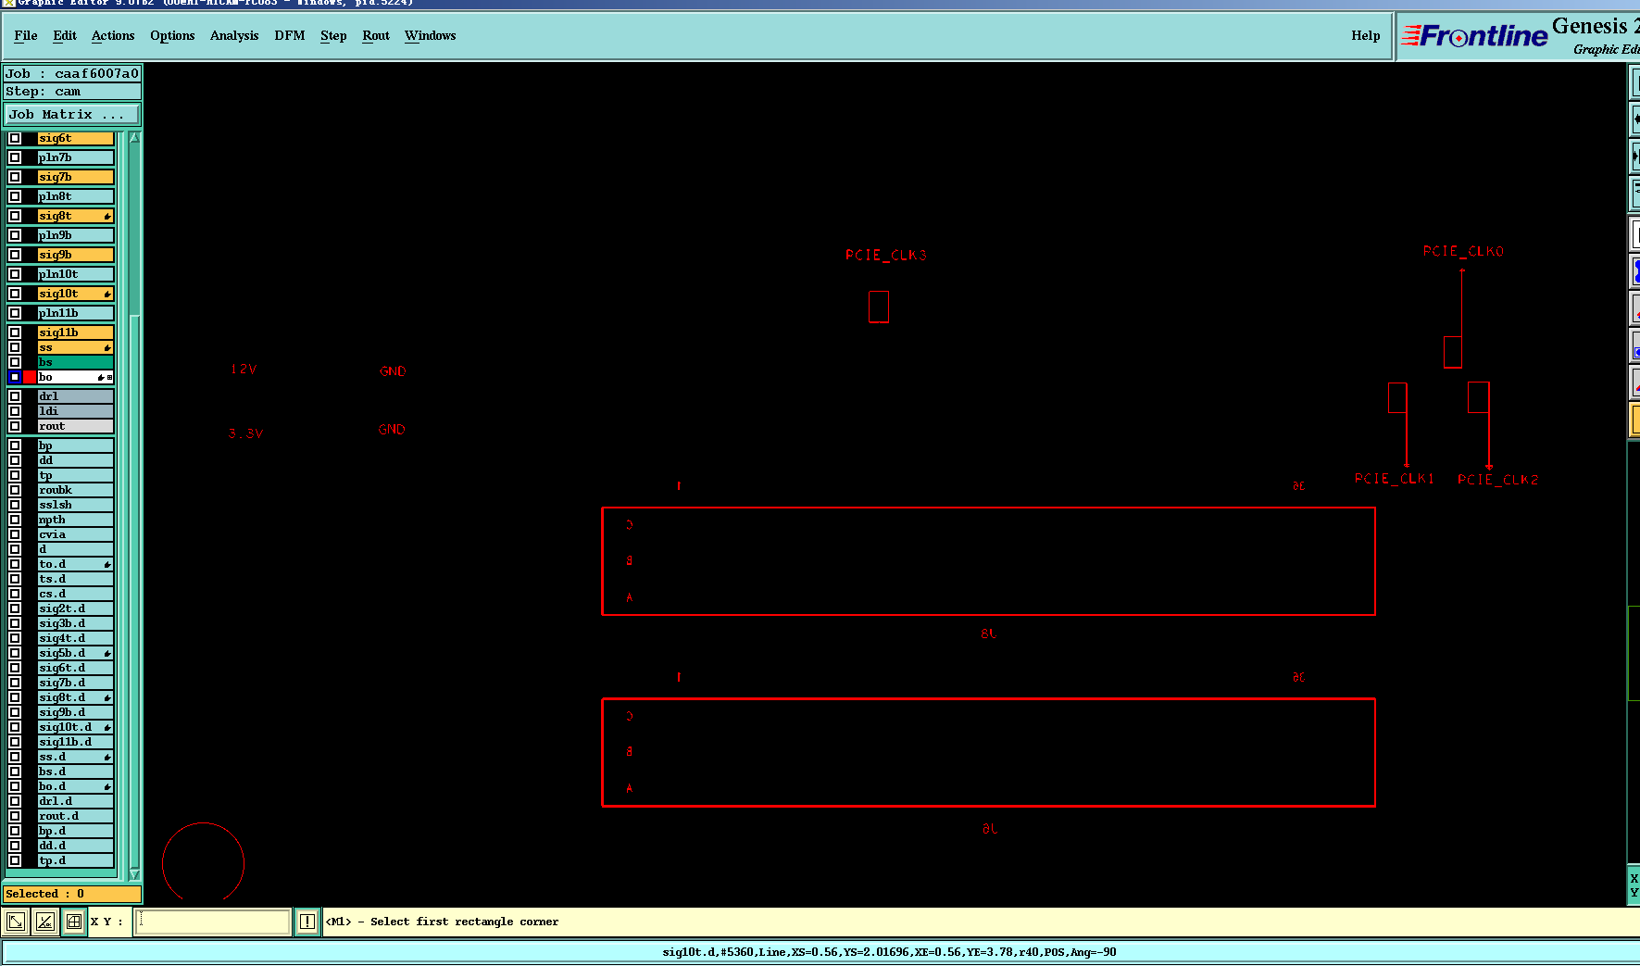Image resolution: width=1640 pixels, height=966 pixels.
Task: Select layer sig9b in the layer list
Action: pyautogui.click(x=75, y=256)
